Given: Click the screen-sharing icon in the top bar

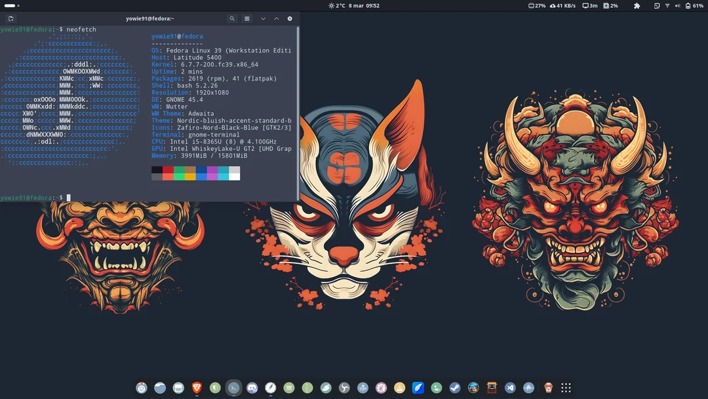Looking at the screenshot, I should (656, 6).
